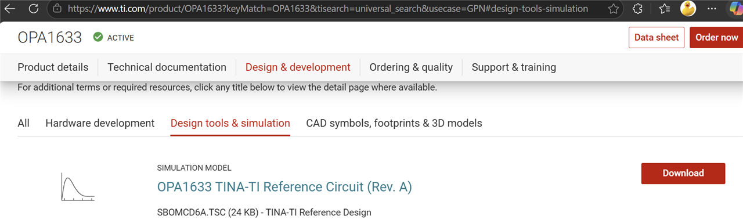Open the browser extensions puzzle icon
Viewport: 743px width, 223px height.
click(x=637, y=9)
